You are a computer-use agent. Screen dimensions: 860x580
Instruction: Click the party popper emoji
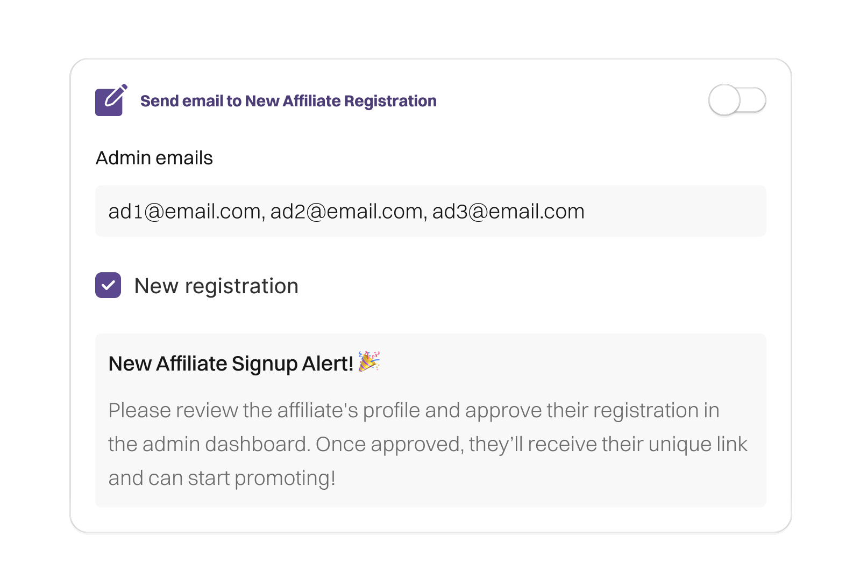369,362
